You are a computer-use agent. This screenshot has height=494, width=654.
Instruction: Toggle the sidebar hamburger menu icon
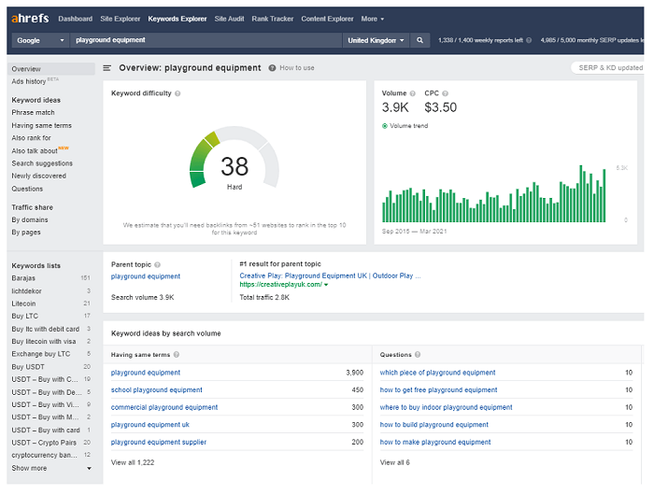[107, 68]
